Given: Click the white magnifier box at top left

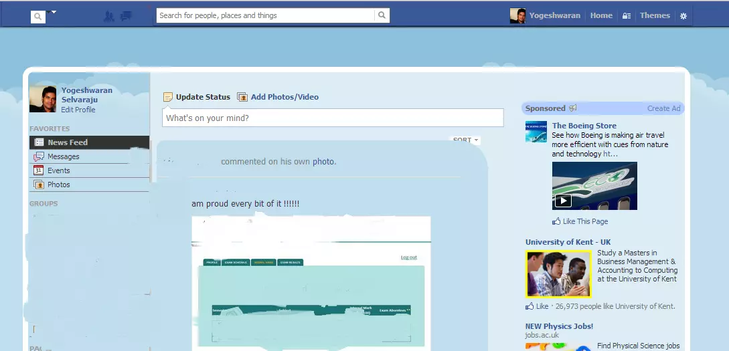Looking at the screenshot, I should (38, 17).
